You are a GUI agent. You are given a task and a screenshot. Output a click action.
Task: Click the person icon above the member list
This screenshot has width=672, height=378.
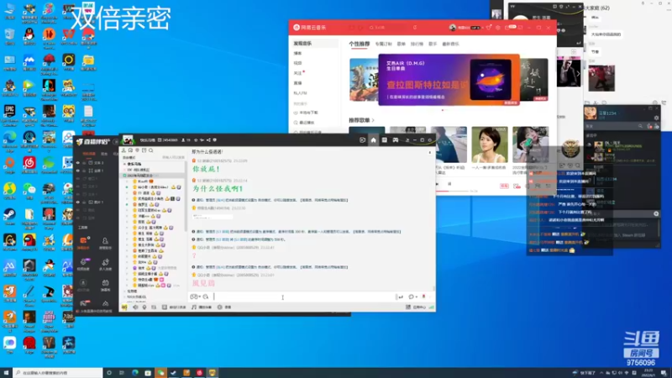click(123, 150)
